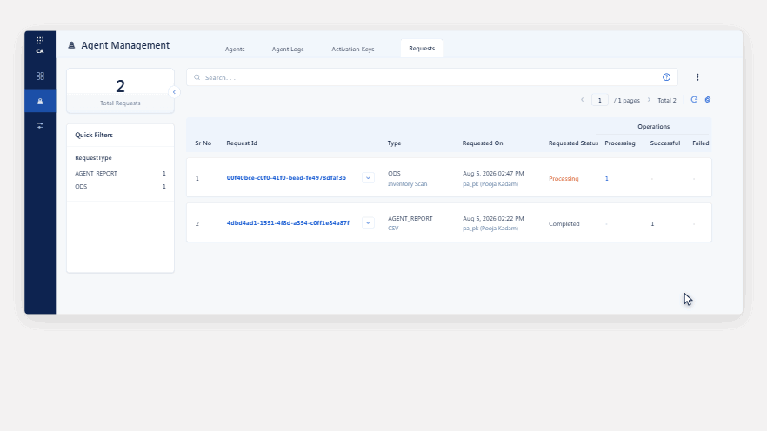Click the icon right of refresh
Image resolution: width=767 pixels, height=431 pixels.
coord(708,100)
